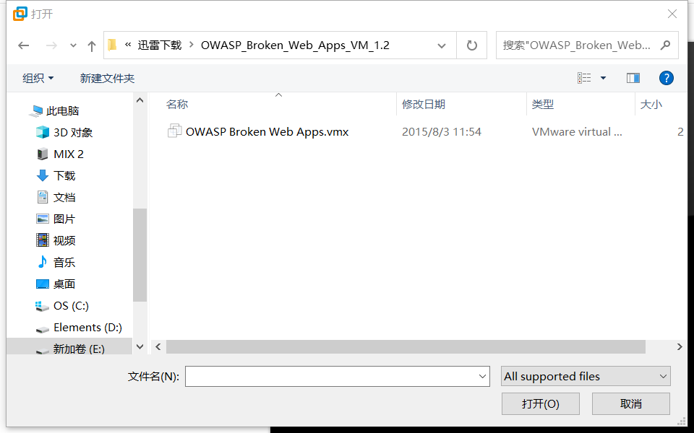Viewport: 694px width, 433px height.
Task: Select OS (C:) drive
Action: click(71, 306)
